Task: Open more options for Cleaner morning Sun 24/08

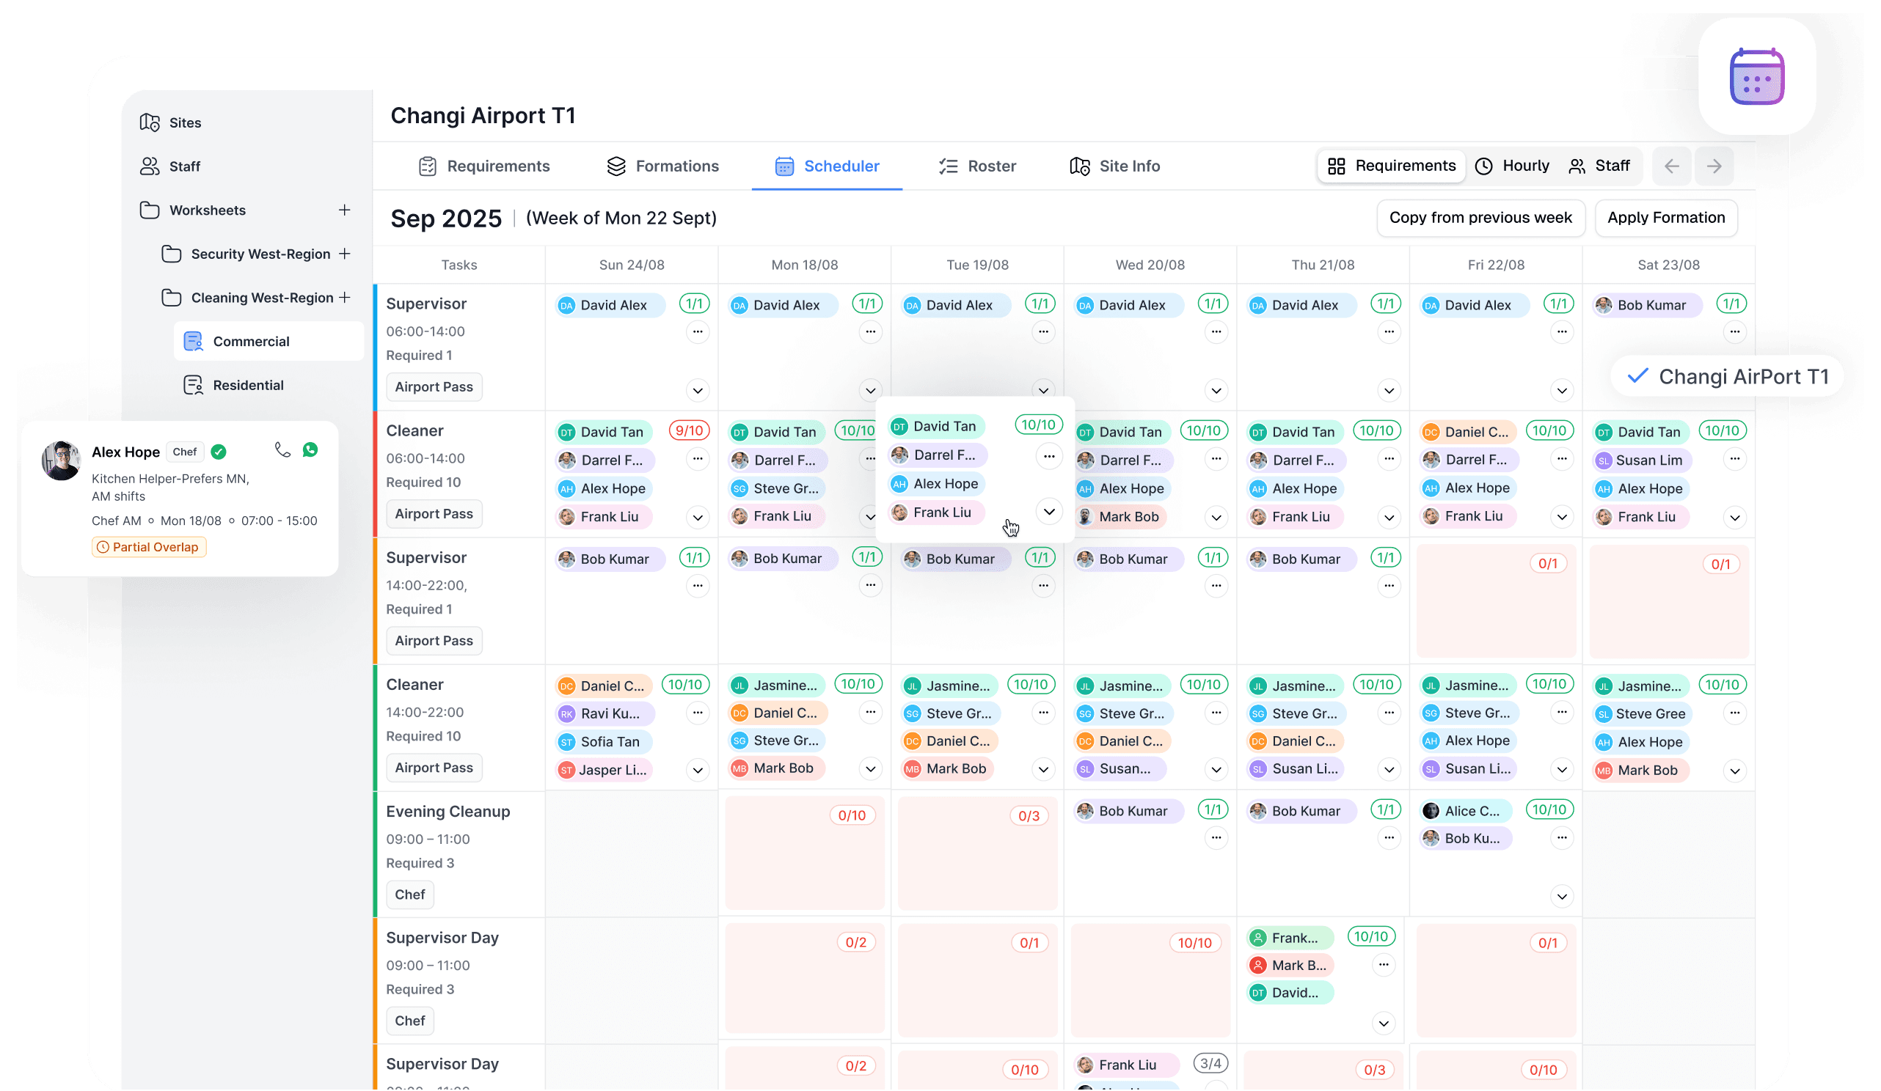Action: 697,459
